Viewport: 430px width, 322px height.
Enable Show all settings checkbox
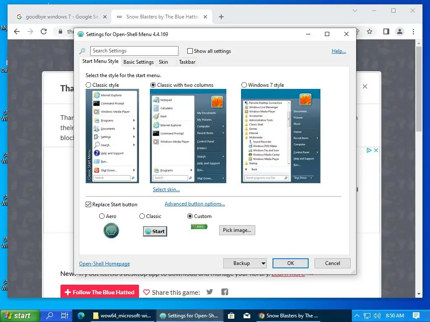[x=190, y=51]
